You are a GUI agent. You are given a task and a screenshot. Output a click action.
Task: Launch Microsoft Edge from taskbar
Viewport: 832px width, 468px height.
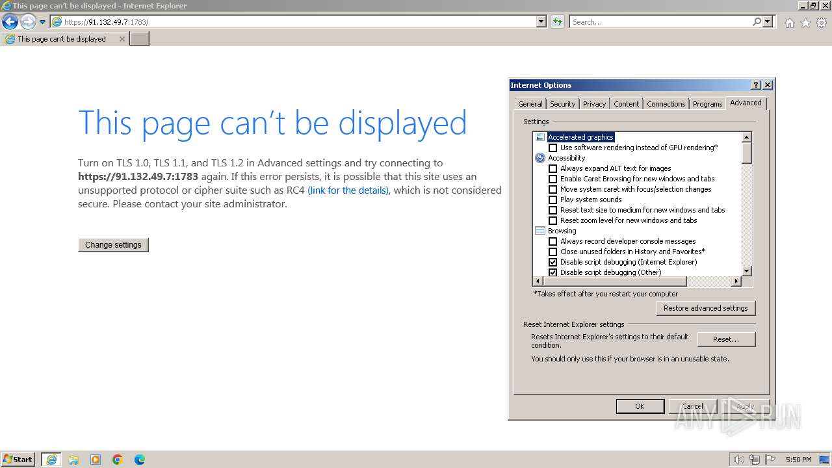(140, 460)
